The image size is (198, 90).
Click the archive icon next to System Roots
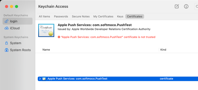(6, 50)
